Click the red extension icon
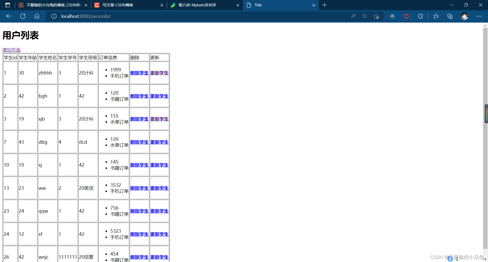The width and height of the screenshot is (488, 262). point(406,16)
